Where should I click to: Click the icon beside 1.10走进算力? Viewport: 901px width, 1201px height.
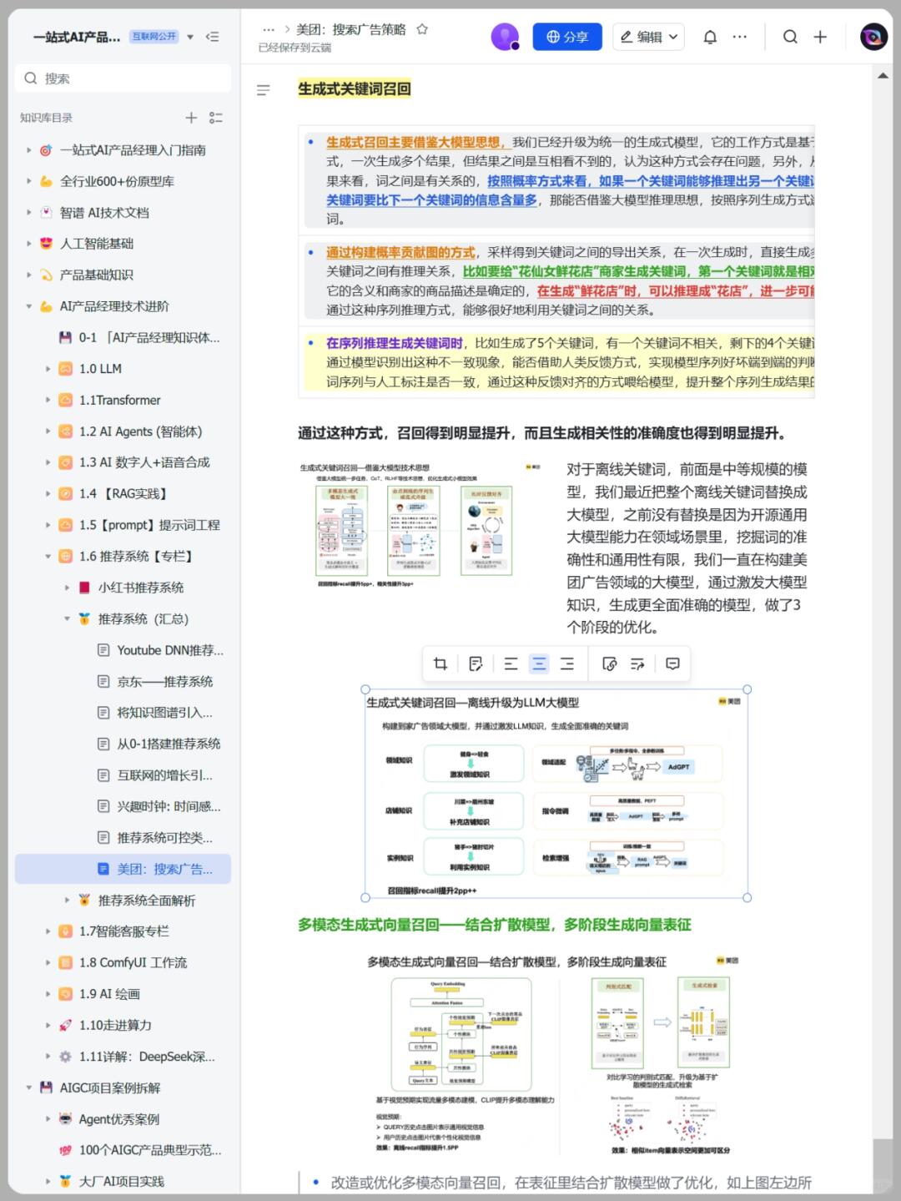click(65, 1025)
